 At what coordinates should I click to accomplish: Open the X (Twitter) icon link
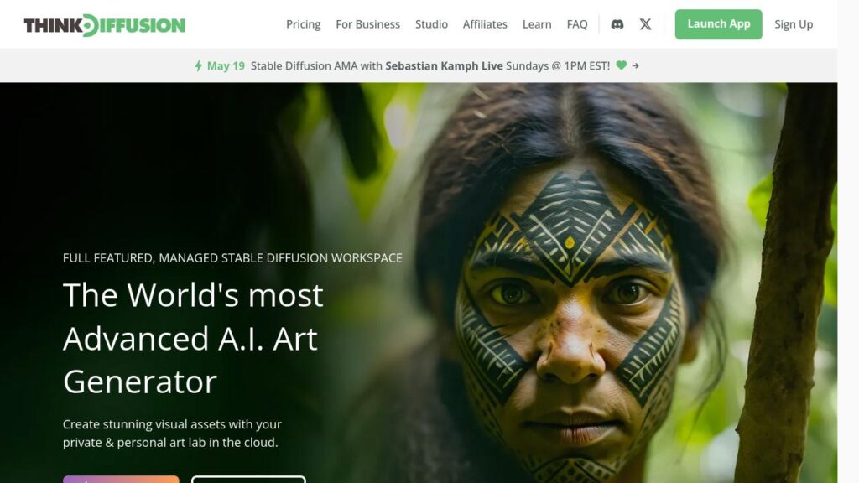click(645, 24)
